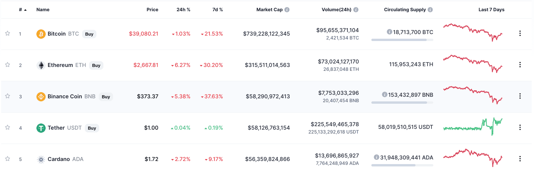Open the three-dot menu for Bitcoin
The width and height of the screenshot is (534, 173).
(520, 34)
